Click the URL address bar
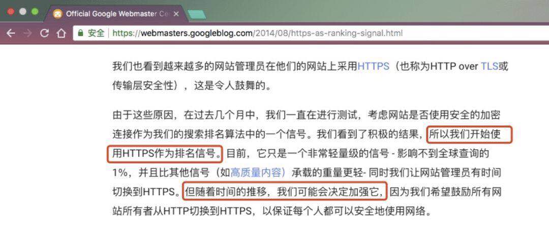 pyautogui.click(x=311, y=34)
